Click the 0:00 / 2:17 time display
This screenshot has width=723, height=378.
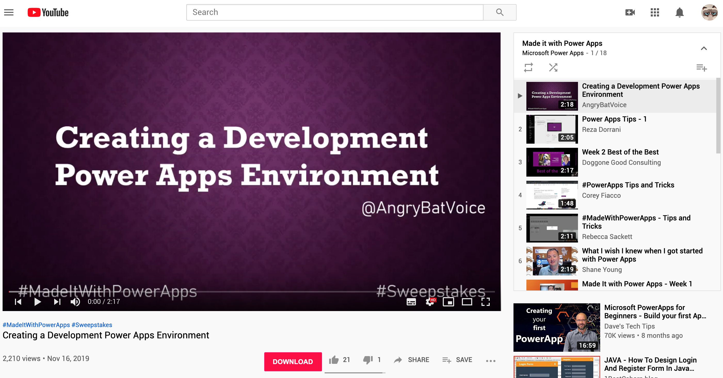pyautogui.click(x=103, y=302)
